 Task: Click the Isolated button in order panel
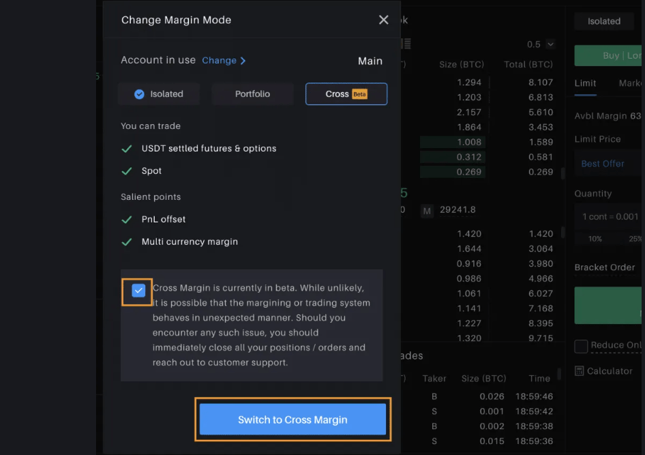[x=603, y=21]
